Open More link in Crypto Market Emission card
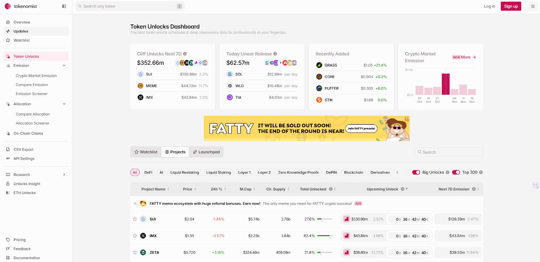The width and height of the screenshot is (540, 262). tap(468, 57)
